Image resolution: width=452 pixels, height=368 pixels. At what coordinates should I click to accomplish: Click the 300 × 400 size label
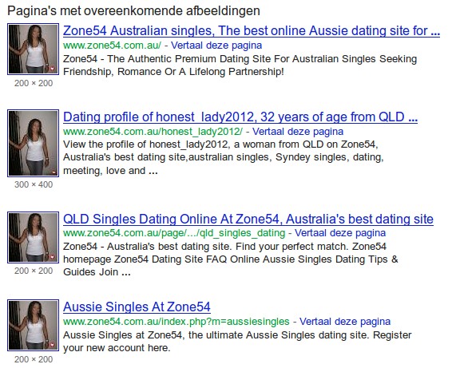point(34,184)
